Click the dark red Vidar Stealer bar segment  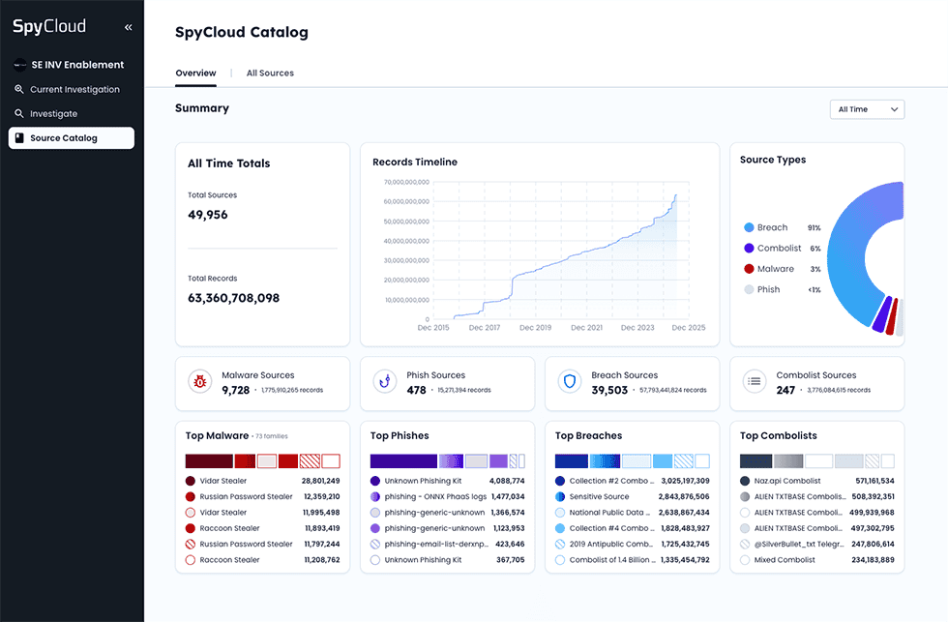click(209, 461)
